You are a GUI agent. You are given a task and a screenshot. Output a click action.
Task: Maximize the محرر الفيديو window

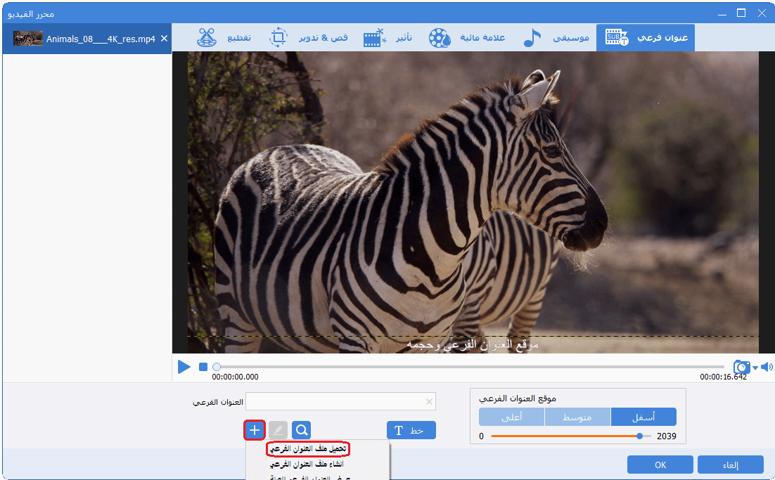pos(741,13)
